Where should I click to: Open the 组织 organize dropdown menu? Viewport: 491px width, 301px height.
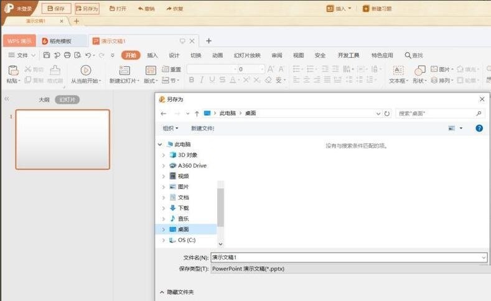tap(171, 128)
